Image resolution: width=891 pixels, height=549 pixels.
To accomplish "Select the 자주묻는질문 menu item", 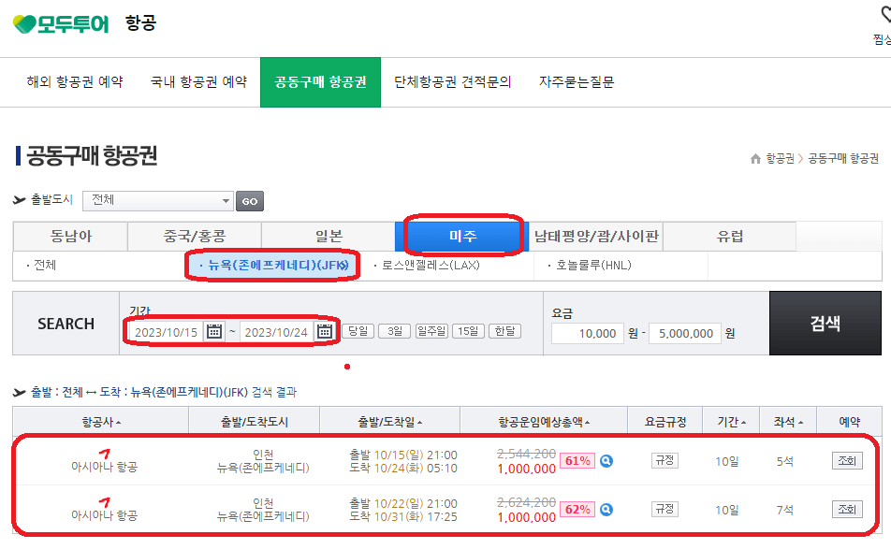I will tap(577, 81).
